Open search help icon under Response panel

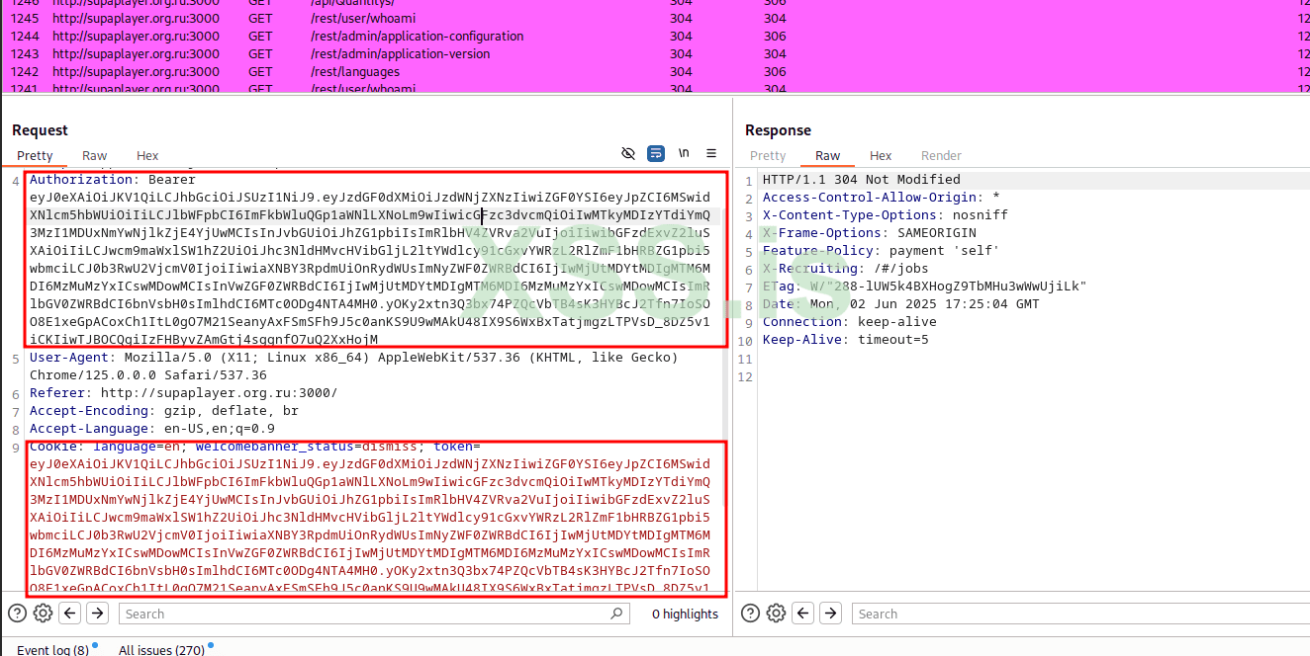coord(750,614)
